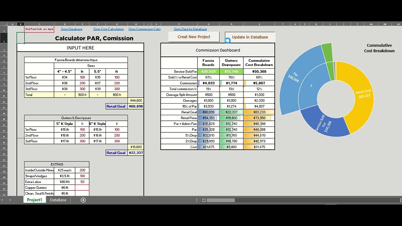402x226 pixels.
Task: Click the horizontal scrollbar thumb
Action: pos(220,200)
